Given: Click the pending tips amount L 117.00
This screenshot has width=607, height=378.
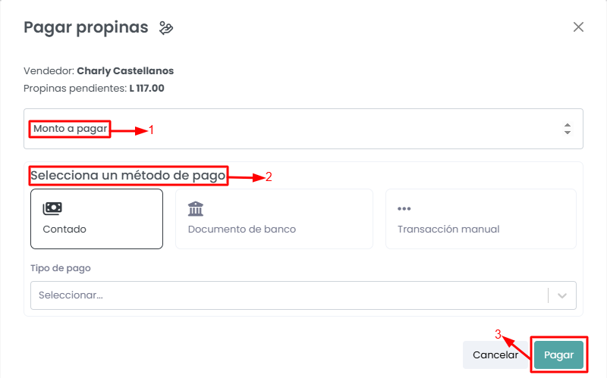Looking at the screenshot, I should [x=147, y=88].
